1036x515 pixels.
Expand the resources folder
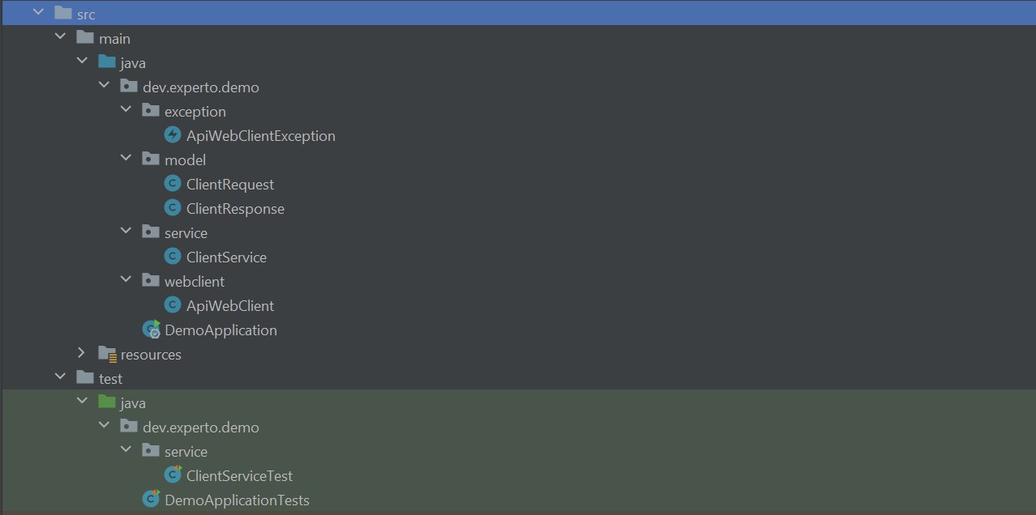click(x=80, y=354)
